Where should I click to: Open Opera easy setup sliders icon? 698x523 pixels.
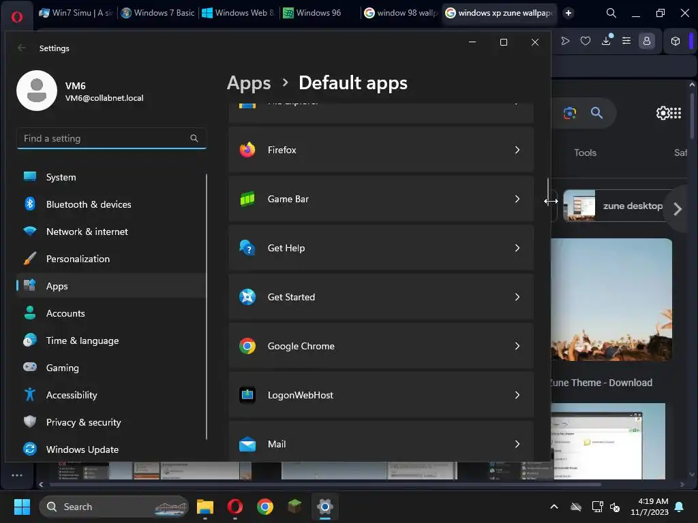pos(626,41)
